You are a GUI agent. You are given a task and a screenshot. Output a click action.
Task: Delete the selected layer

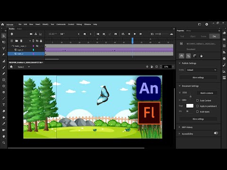(x=21, y=41)
